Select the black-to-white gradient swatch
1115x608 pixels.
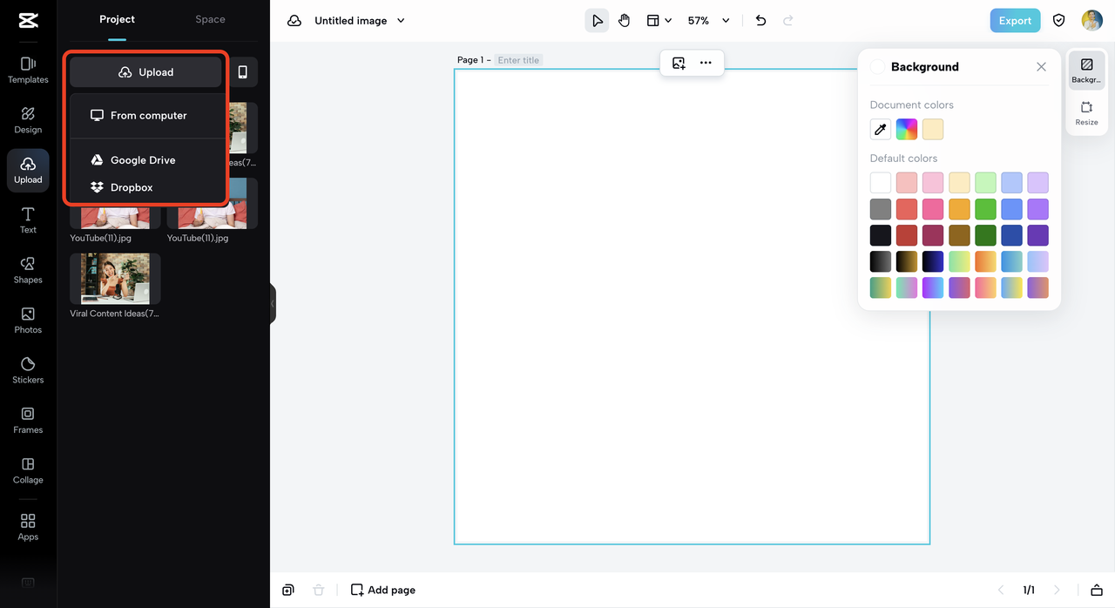point(881,261)
